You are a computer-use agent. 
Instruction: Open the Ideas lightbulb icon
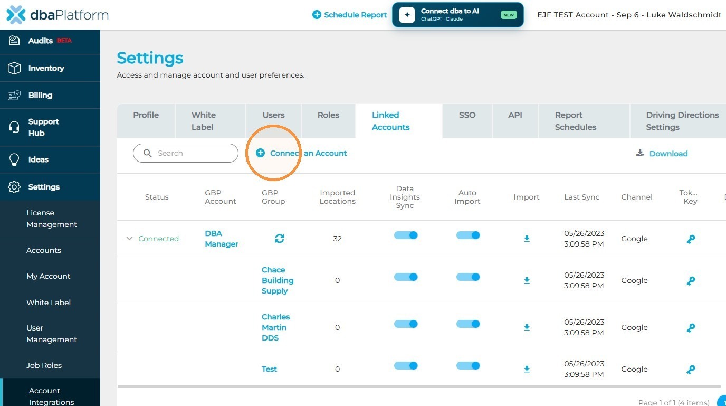[x=14, y=159]
